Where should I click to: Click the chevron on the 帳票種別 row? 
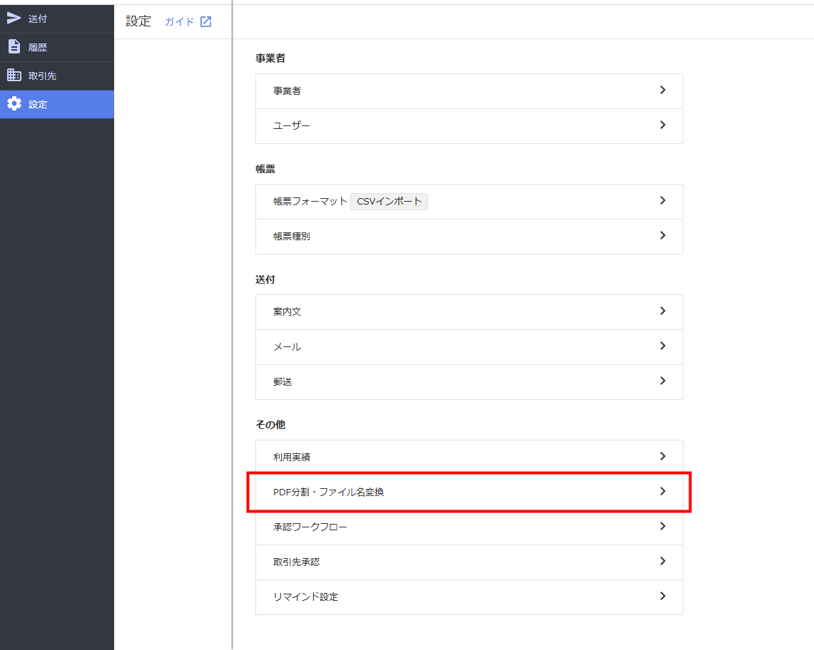coord(663,236)
